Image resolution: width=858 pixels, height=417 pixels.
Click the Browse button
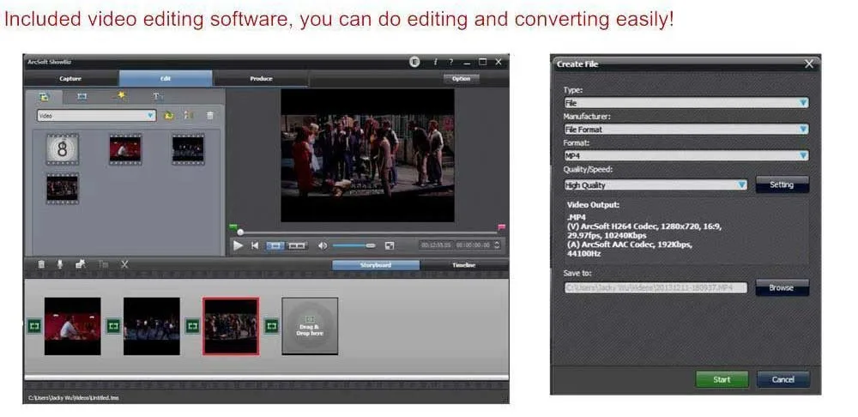tap(782, 287)
